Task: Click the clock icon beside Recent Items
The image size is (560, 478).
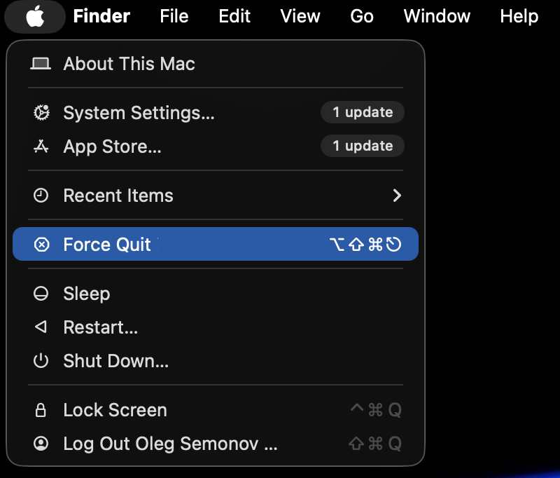Action: click(41, 196)
